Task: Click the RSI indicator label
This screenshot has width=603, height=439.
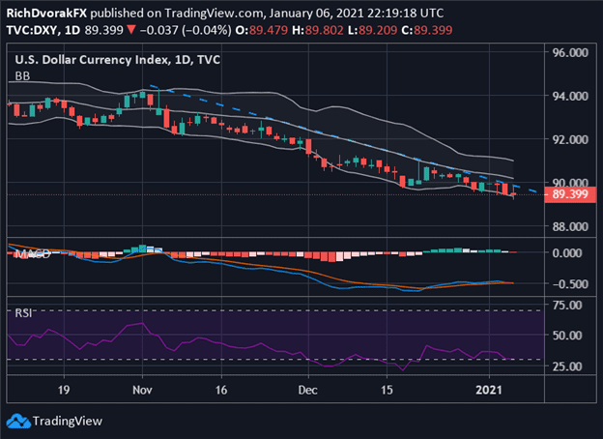Action: click(x=23, y=313)
